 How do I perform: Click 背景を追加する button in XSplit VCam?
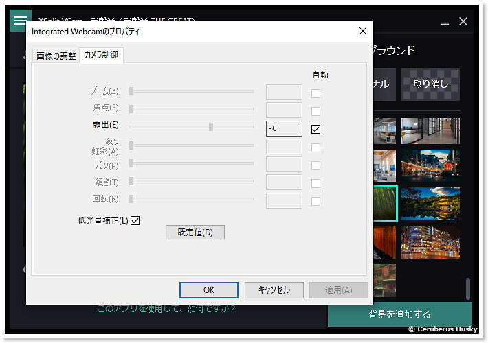tap(399, 314)
